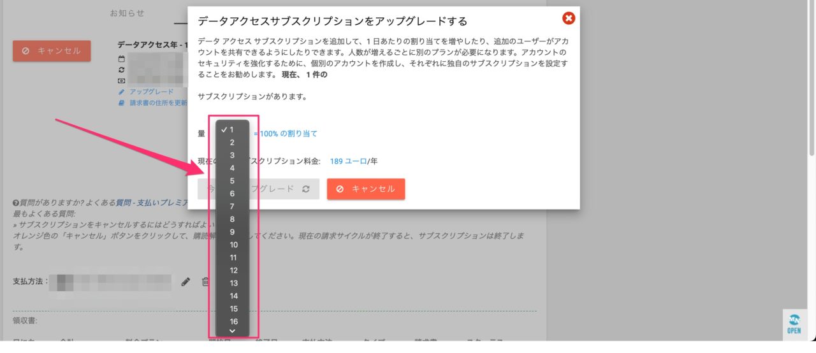
Task: Click the OPEN badge in the bottom corner
Action: tap(794, 324)
